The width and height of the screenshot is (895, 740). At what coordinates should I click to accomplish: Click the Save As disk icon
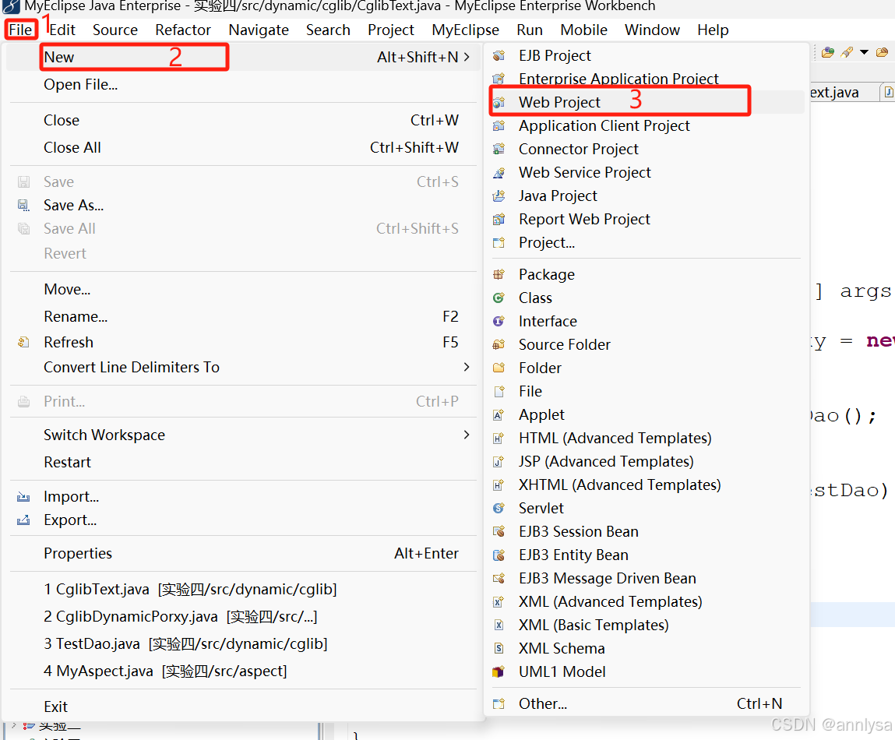click(x=23, y=205)
